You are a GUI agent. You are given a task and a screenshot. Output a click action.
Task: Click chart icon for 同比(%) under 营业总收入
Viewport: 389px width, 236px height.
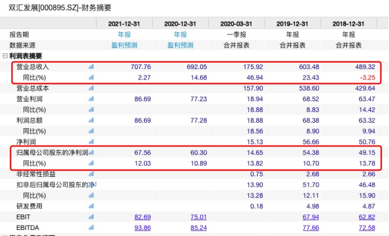(x=91, y=77)
